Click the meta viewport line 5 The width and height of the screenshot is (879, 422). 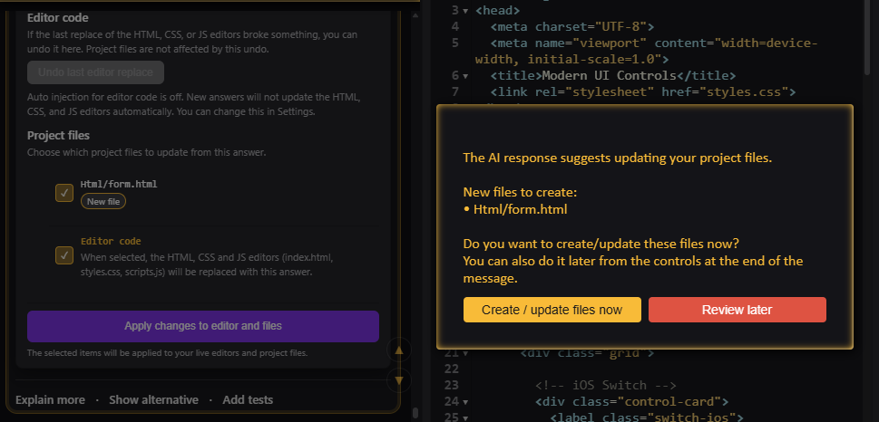(647, 51)
